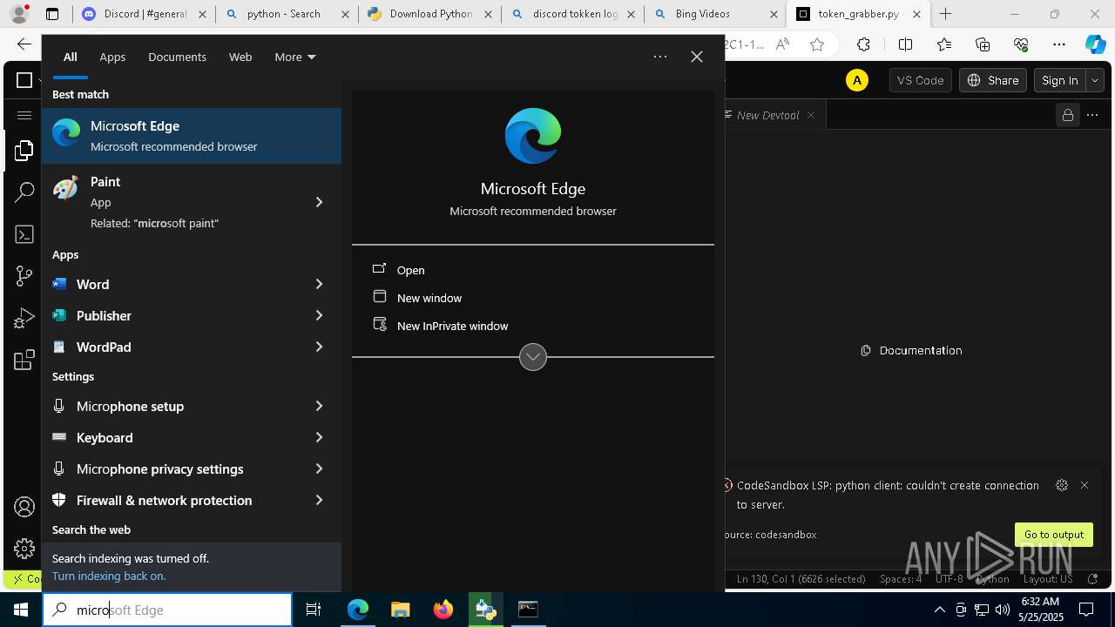Click Go to output notification button
1115x627 pixels.
[1054, 535]
